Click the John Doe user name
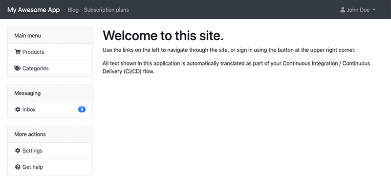Viewport: 391px width, 183px height. (358, 10)
